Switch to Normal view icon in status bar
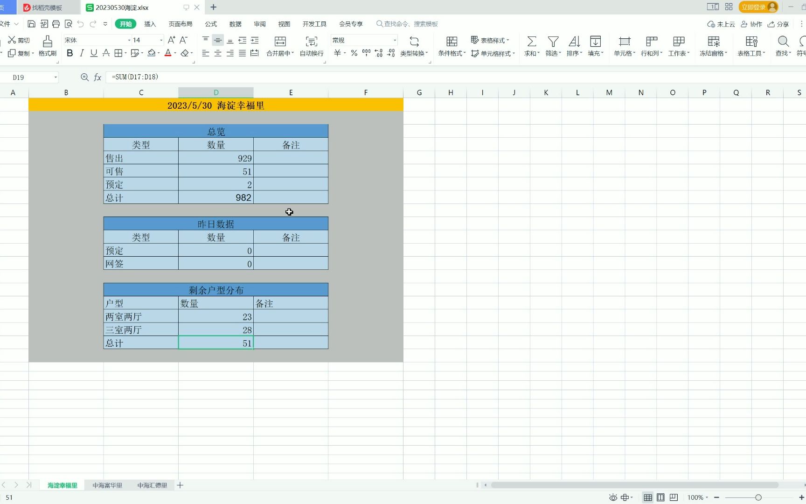 pyautogui.click(x=648, y=497)
